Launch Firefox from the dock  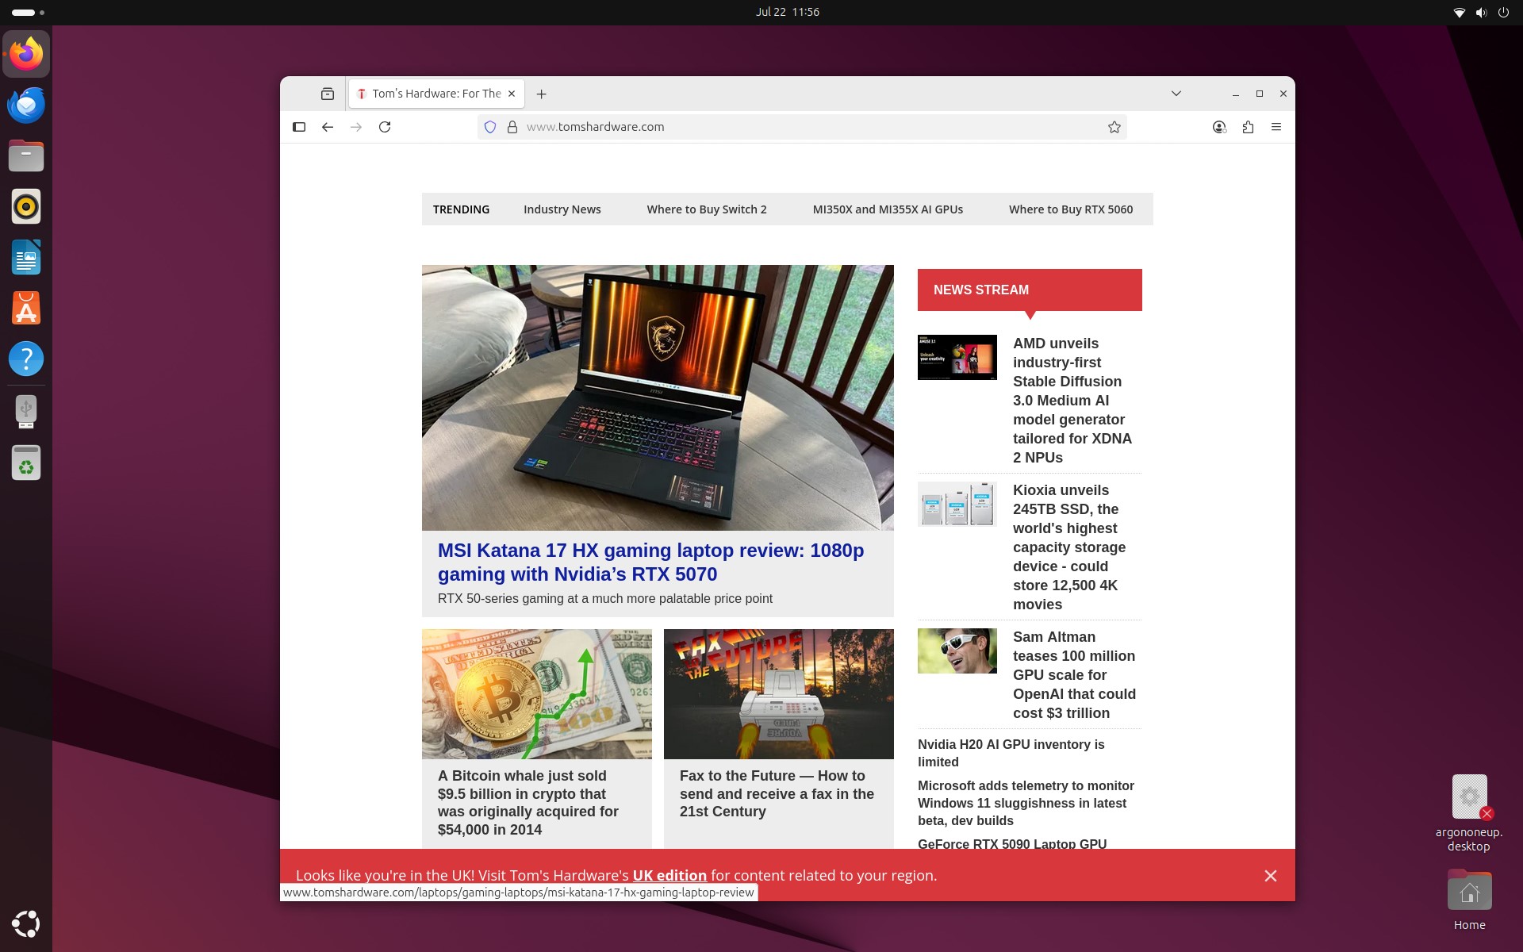coord(26,54)
